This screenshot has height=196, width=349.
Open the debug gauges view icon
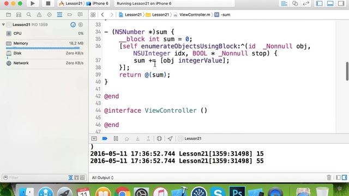[x=73, y=24]
